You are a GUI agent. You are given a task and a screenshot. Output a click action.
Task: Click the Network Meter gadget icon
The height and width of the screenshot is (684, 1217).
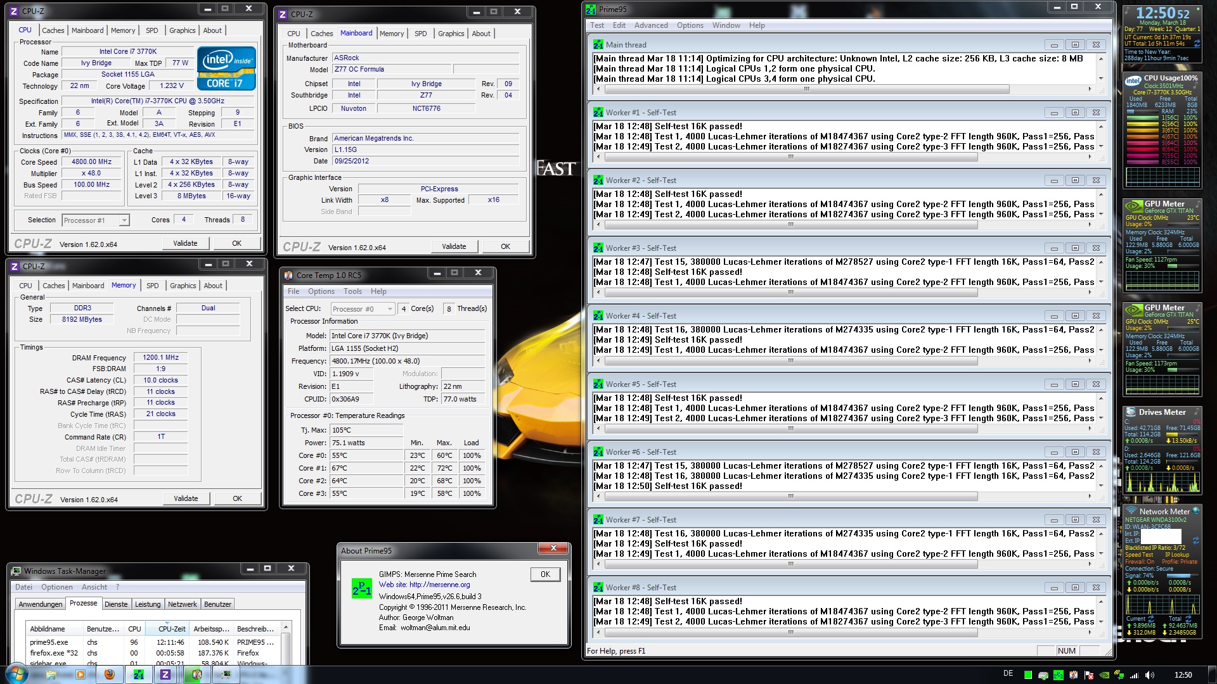click(x=1131, y=511)
